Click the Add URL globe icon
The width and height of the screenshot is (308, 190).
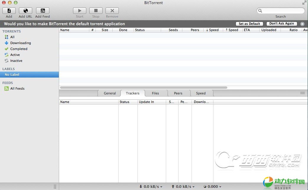(x=25, y=11)
